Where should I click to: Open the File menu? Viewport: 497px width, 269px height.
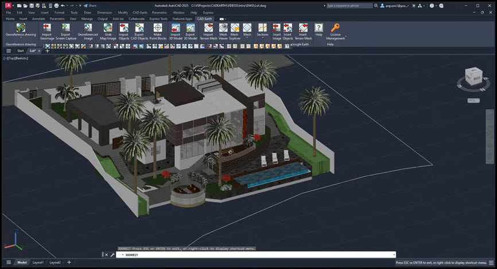point(9,13)
